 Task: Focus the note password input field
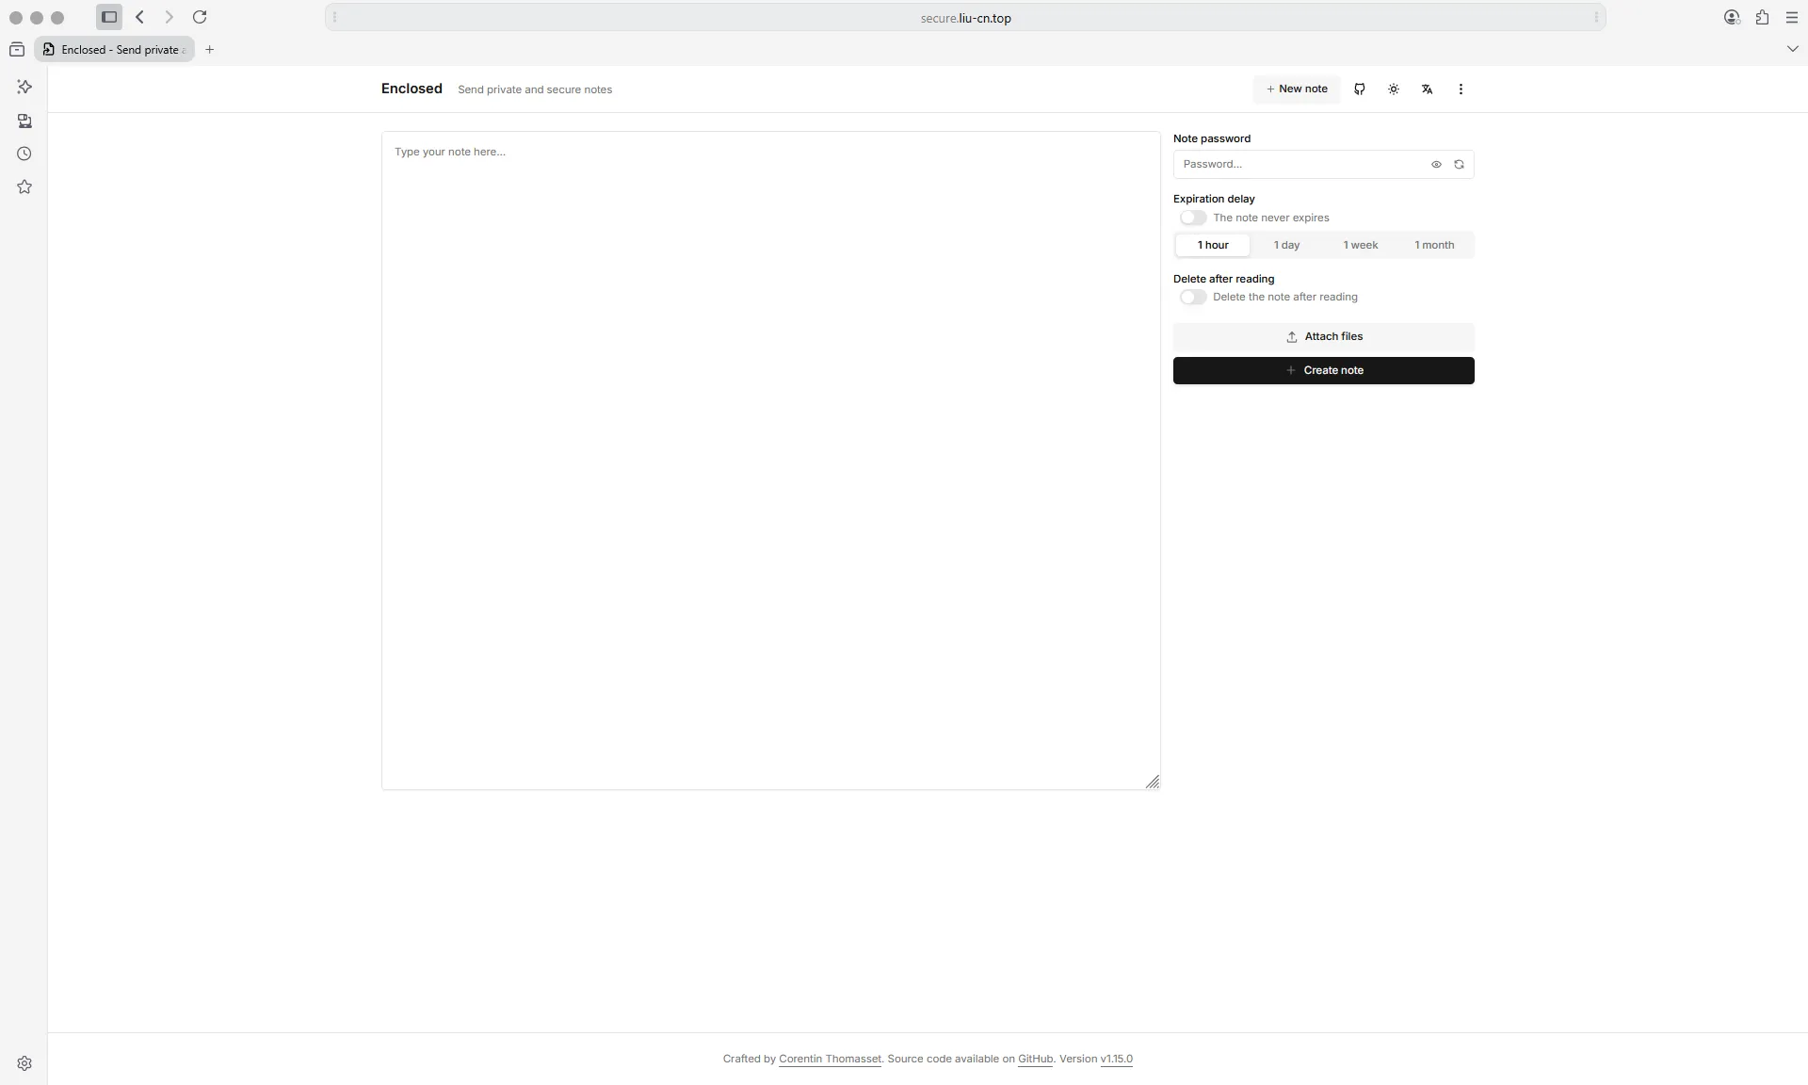coord(1299,165)
